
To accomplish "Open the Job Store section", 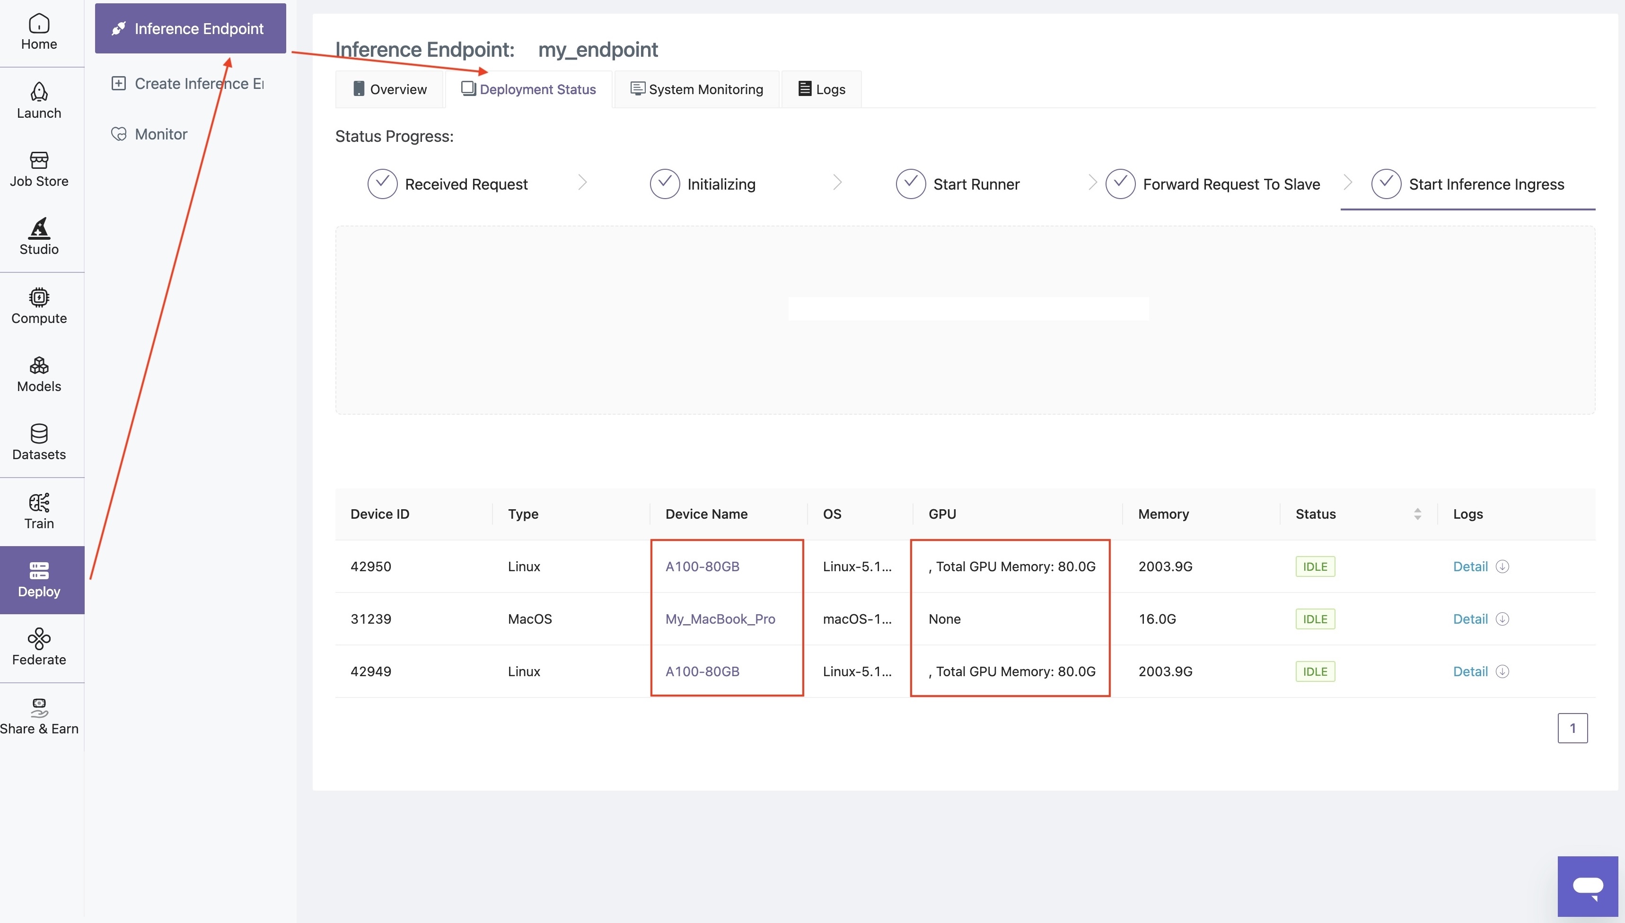I will click(x=39, y=169).
